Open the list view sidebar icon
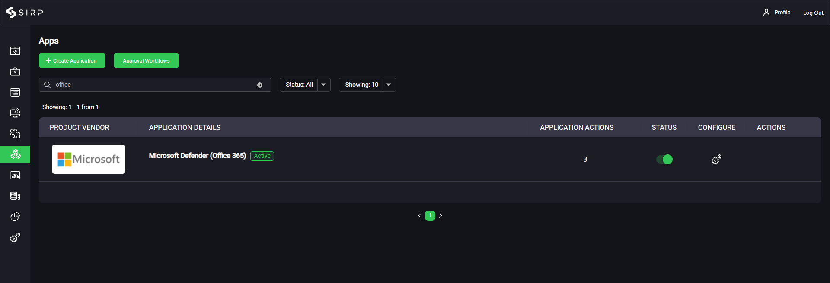The width and height of the screenshot is (830, 283). 15,92
